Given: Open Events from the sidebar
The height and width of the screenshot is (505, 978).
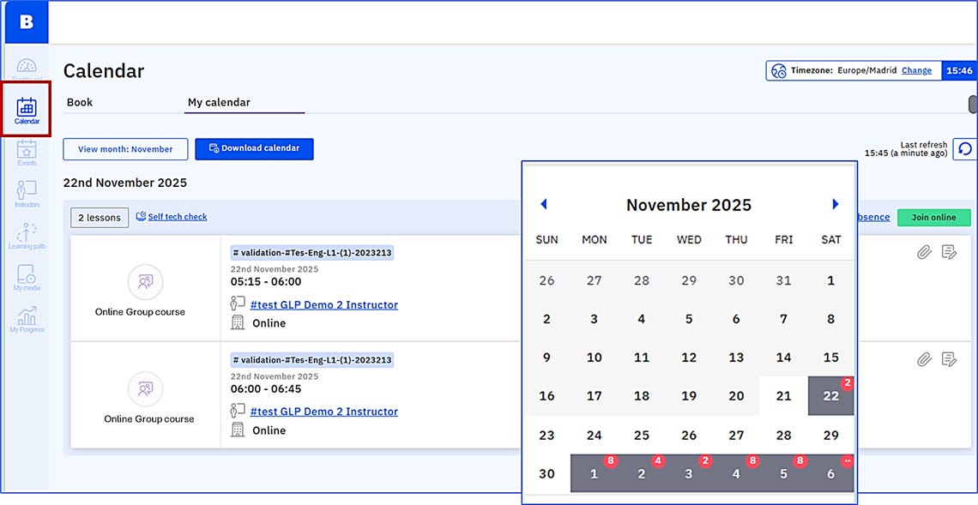Looking at the screenshot, I should tap(27, 152).
